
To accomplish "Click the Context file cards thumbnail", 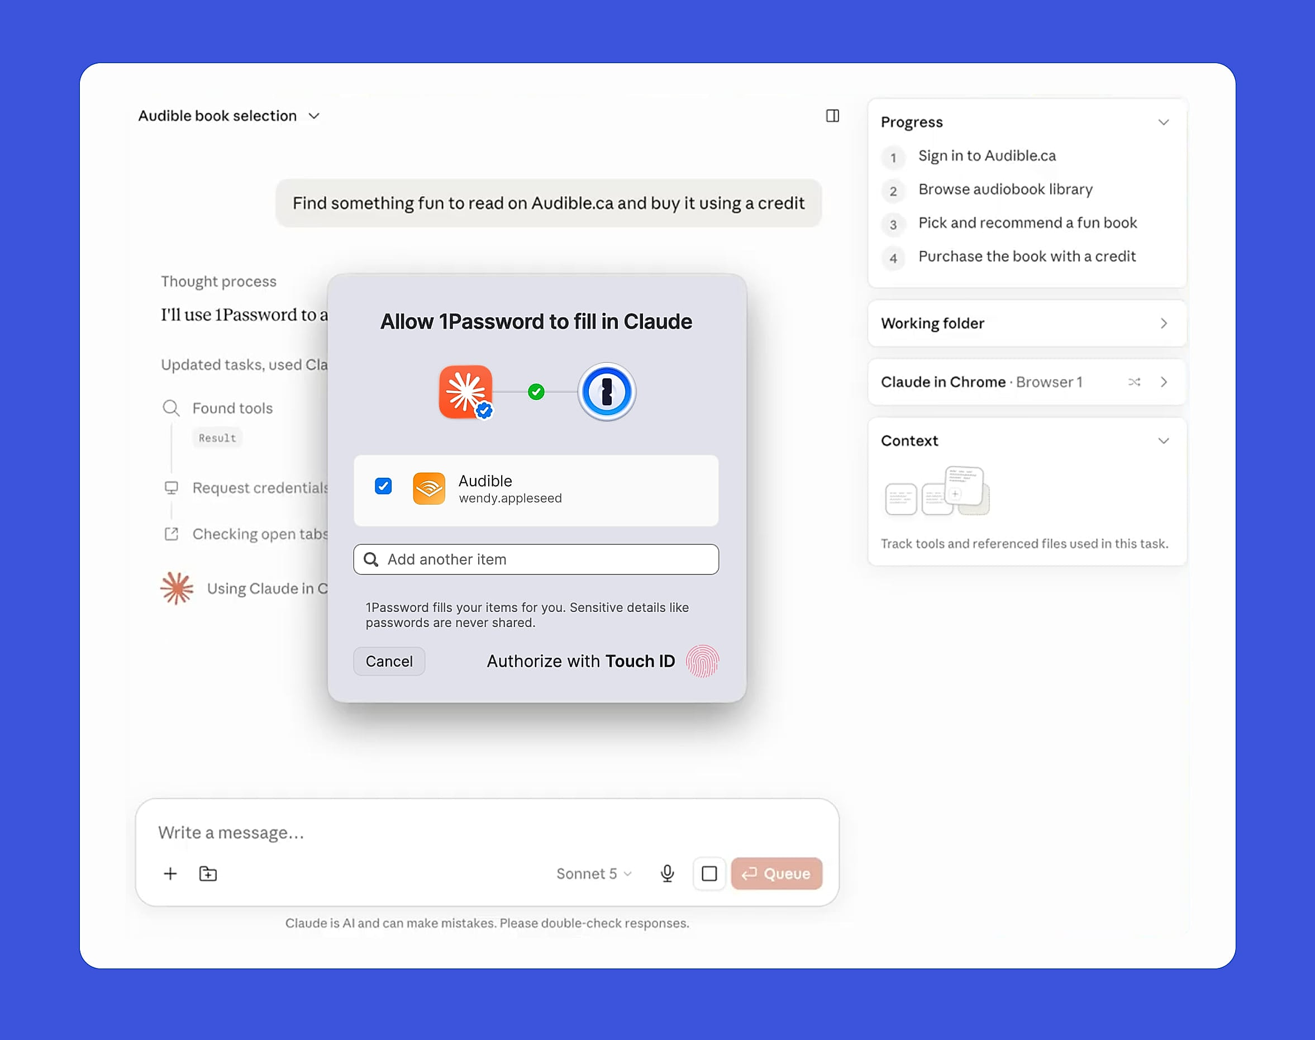I will (938, 491).
